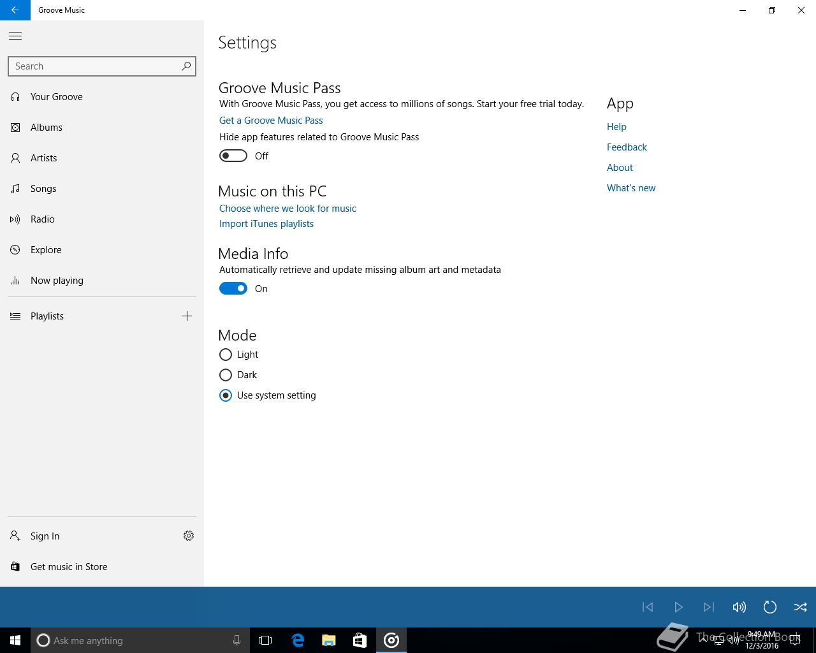The width and height of the screenshot is (816, 653).
Task: Click the search magnifier icon
Action: [186, 66]
